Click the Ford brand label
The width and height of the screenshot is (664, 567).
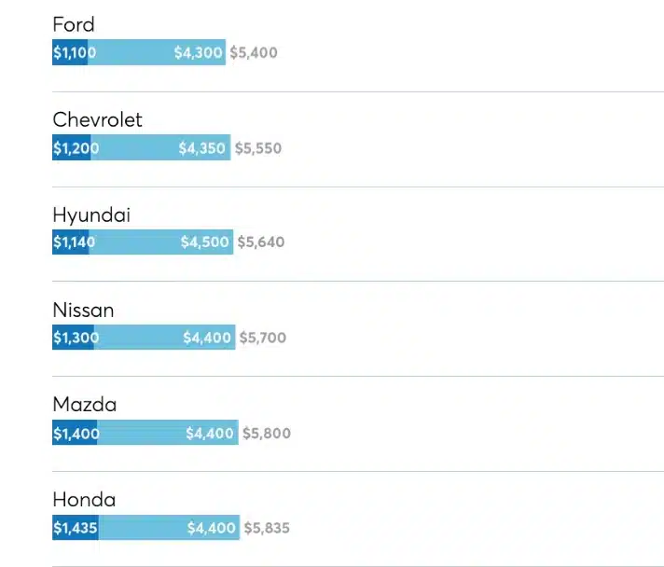point(74,24)
